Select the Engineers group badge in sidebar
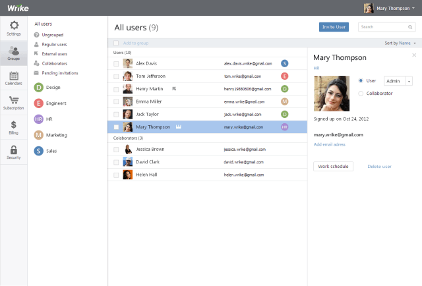Image resolution: width=422 pixels, height=286 pixels. tap(38, 103)
